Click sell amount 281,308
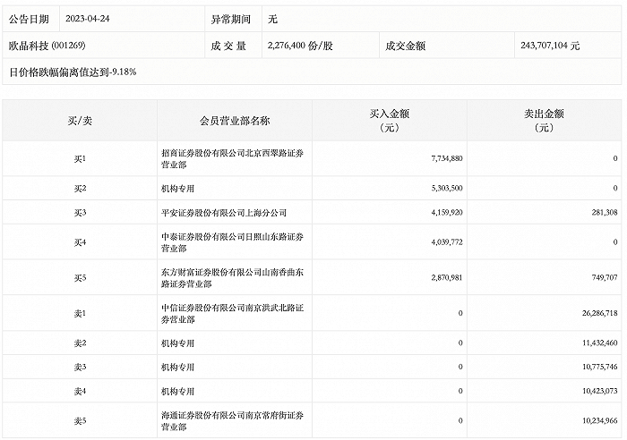Image resolution: width=627 pixels, height=440 pixels. point(605,213)
